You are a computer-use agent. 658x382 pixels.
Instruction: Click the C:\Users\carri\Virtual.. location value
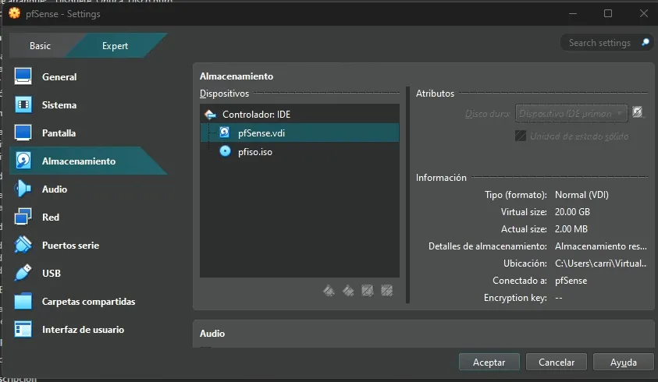click(600, 264)
